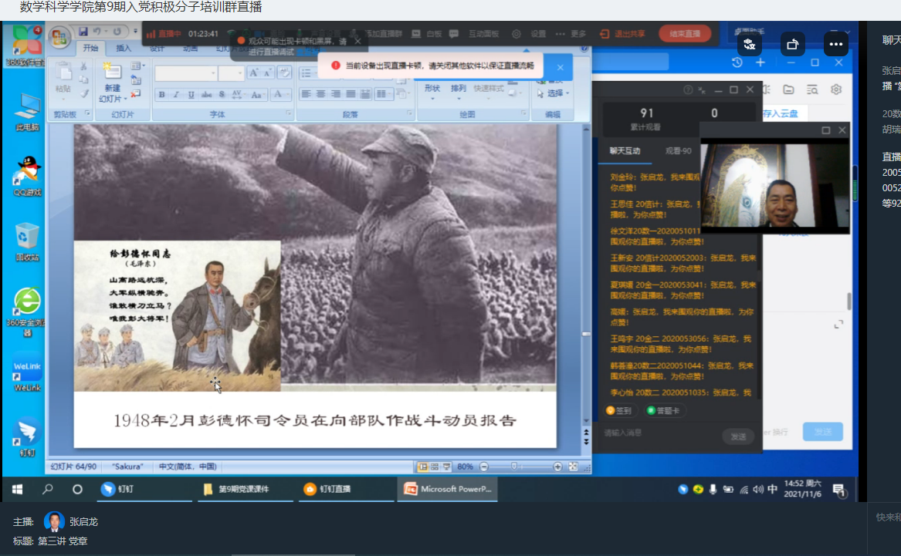Start Slide Show view from status bar

tap(446, 467)
